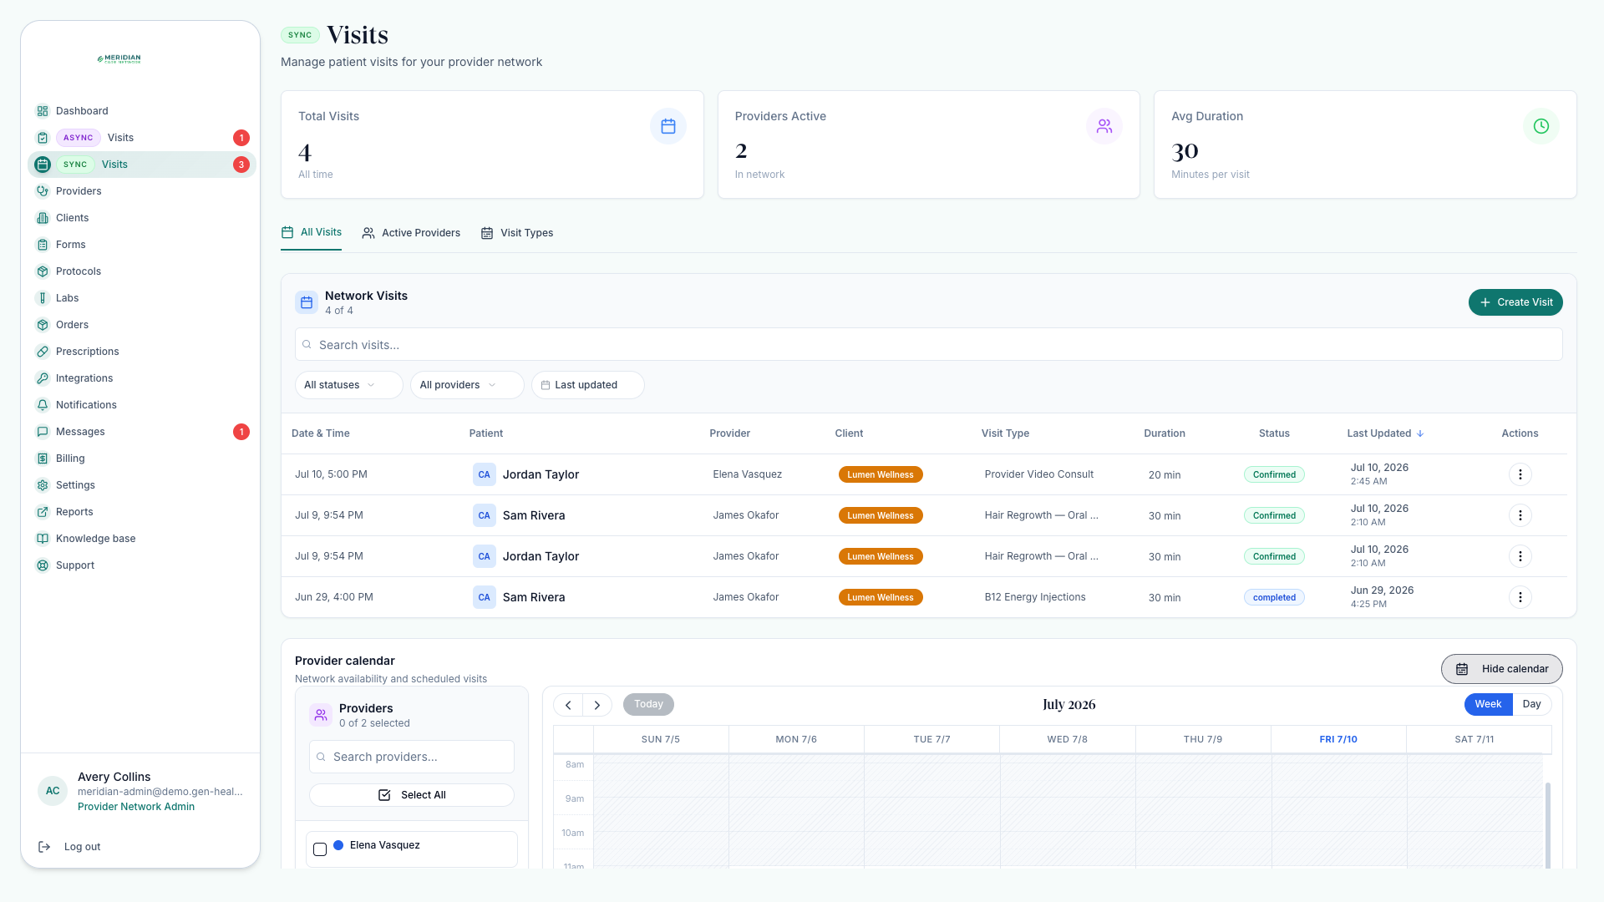This screenshot has height=902, width=1604.
Task: Go to next week in calendar
Action: click(597, 705)
